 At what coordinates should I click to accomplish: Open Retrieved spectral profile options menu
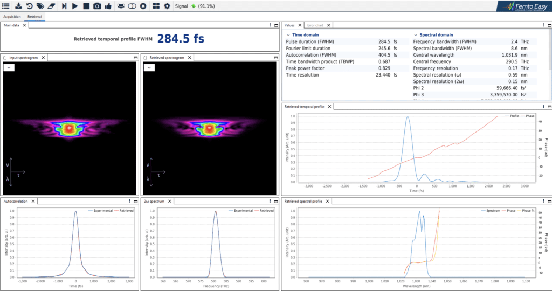pyautogui.click(x=544, y=201)
